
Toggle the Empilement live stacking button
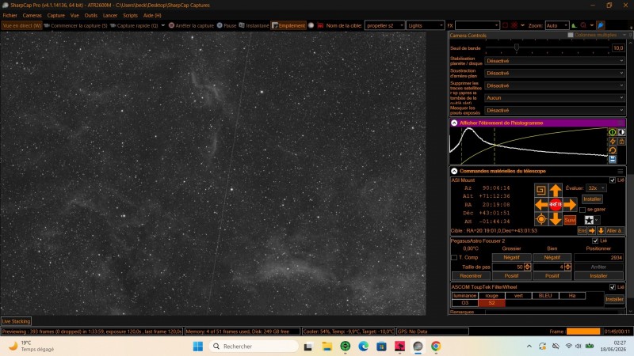click(x=288, y=25)
